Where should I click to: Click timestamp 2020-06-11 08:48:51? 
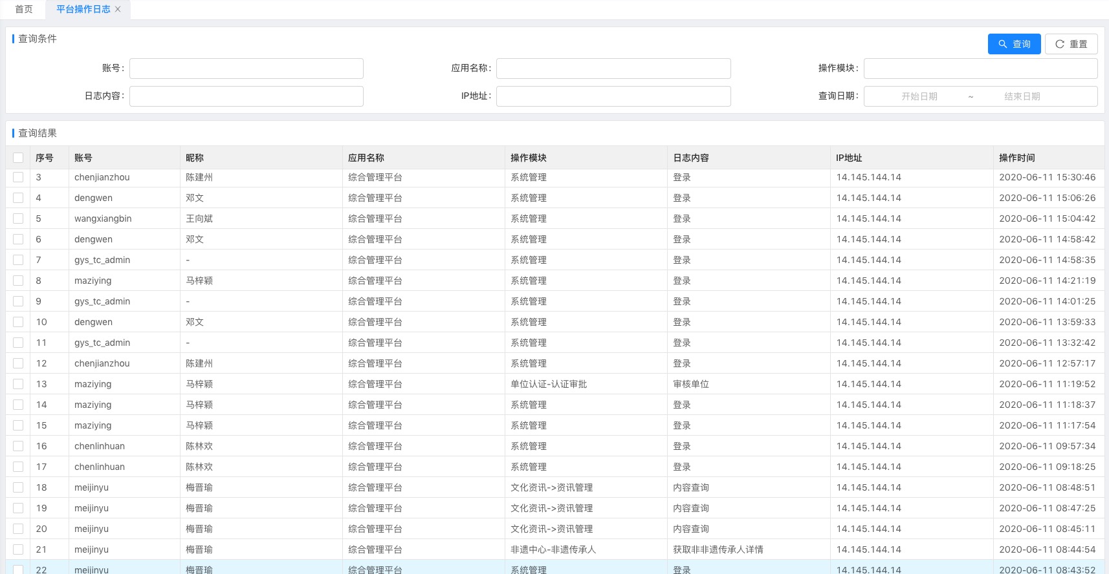tap(1048, 487)
